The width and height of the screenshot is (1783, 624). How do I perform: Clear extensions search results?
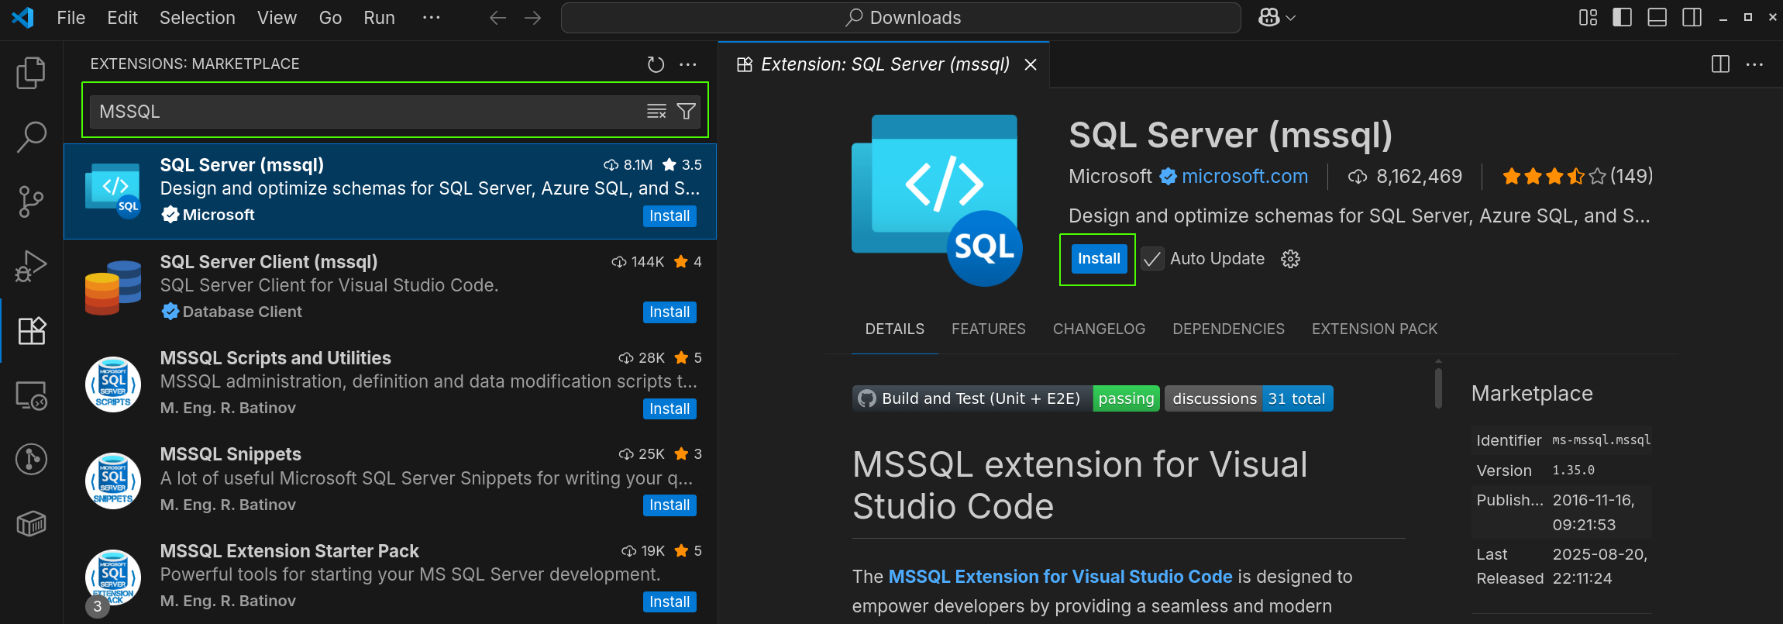(656, 112)
